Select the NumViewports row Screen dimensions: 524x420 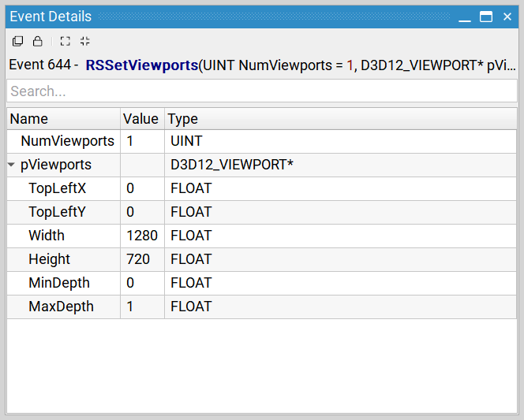(67, 142)
